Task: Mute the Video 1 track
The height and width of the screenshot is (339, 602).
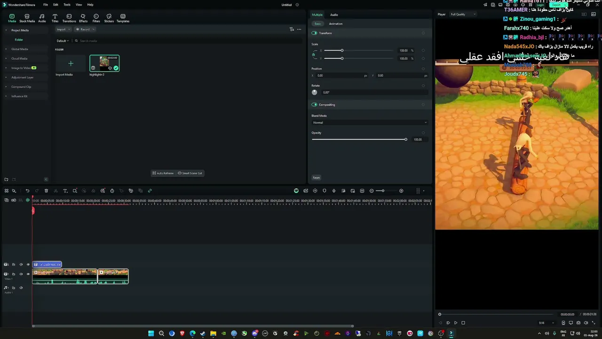Action: click(21, 274)
